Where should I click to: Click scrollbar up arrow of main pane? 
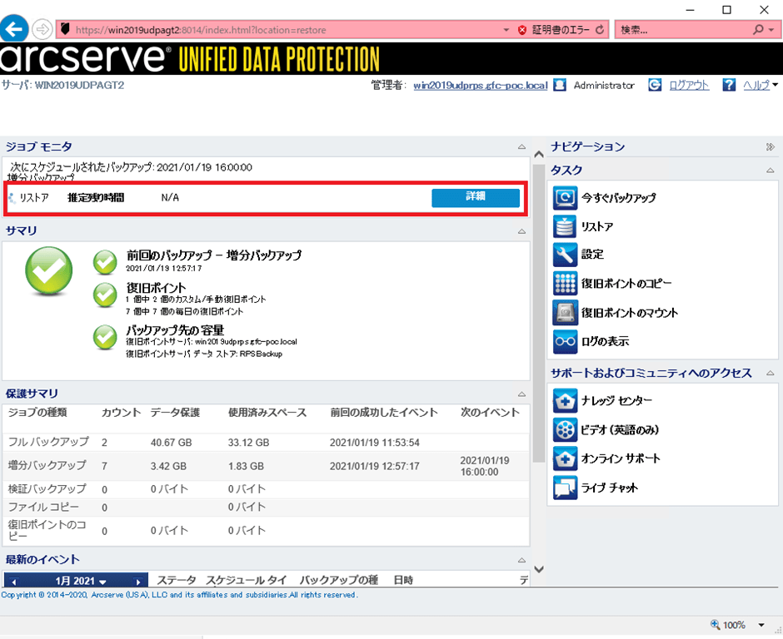[538, 154]
